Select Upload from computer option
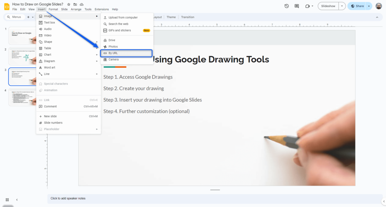The height and width of the screenshot is (207, 386). click(123, 17)
